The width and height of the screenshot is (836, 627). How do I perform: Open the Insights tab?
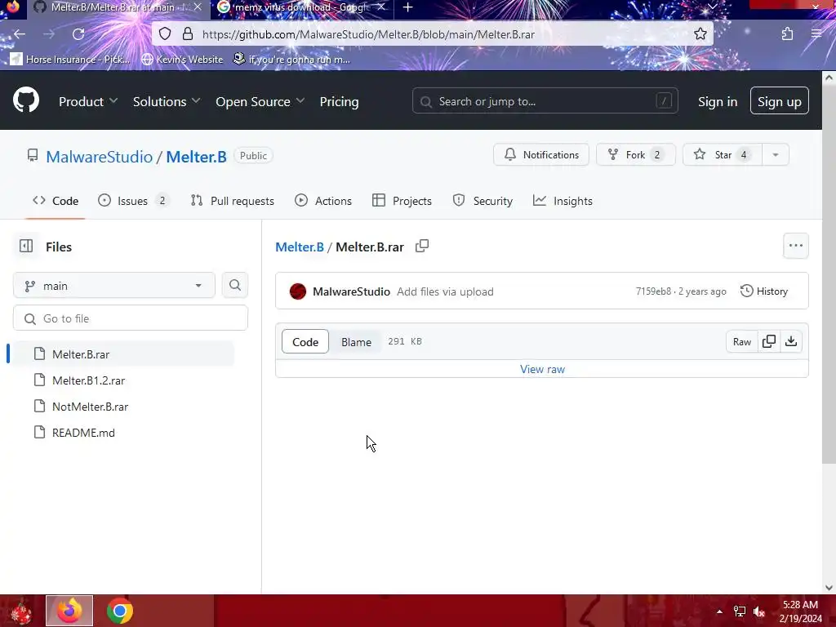[x=563, y=201]
